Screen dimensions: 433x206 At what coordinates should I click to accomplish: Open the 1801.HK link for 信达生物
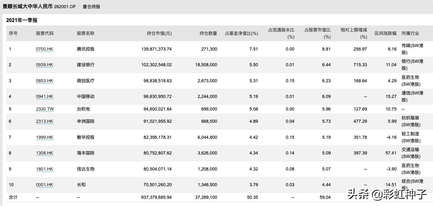tap(45, 169)
